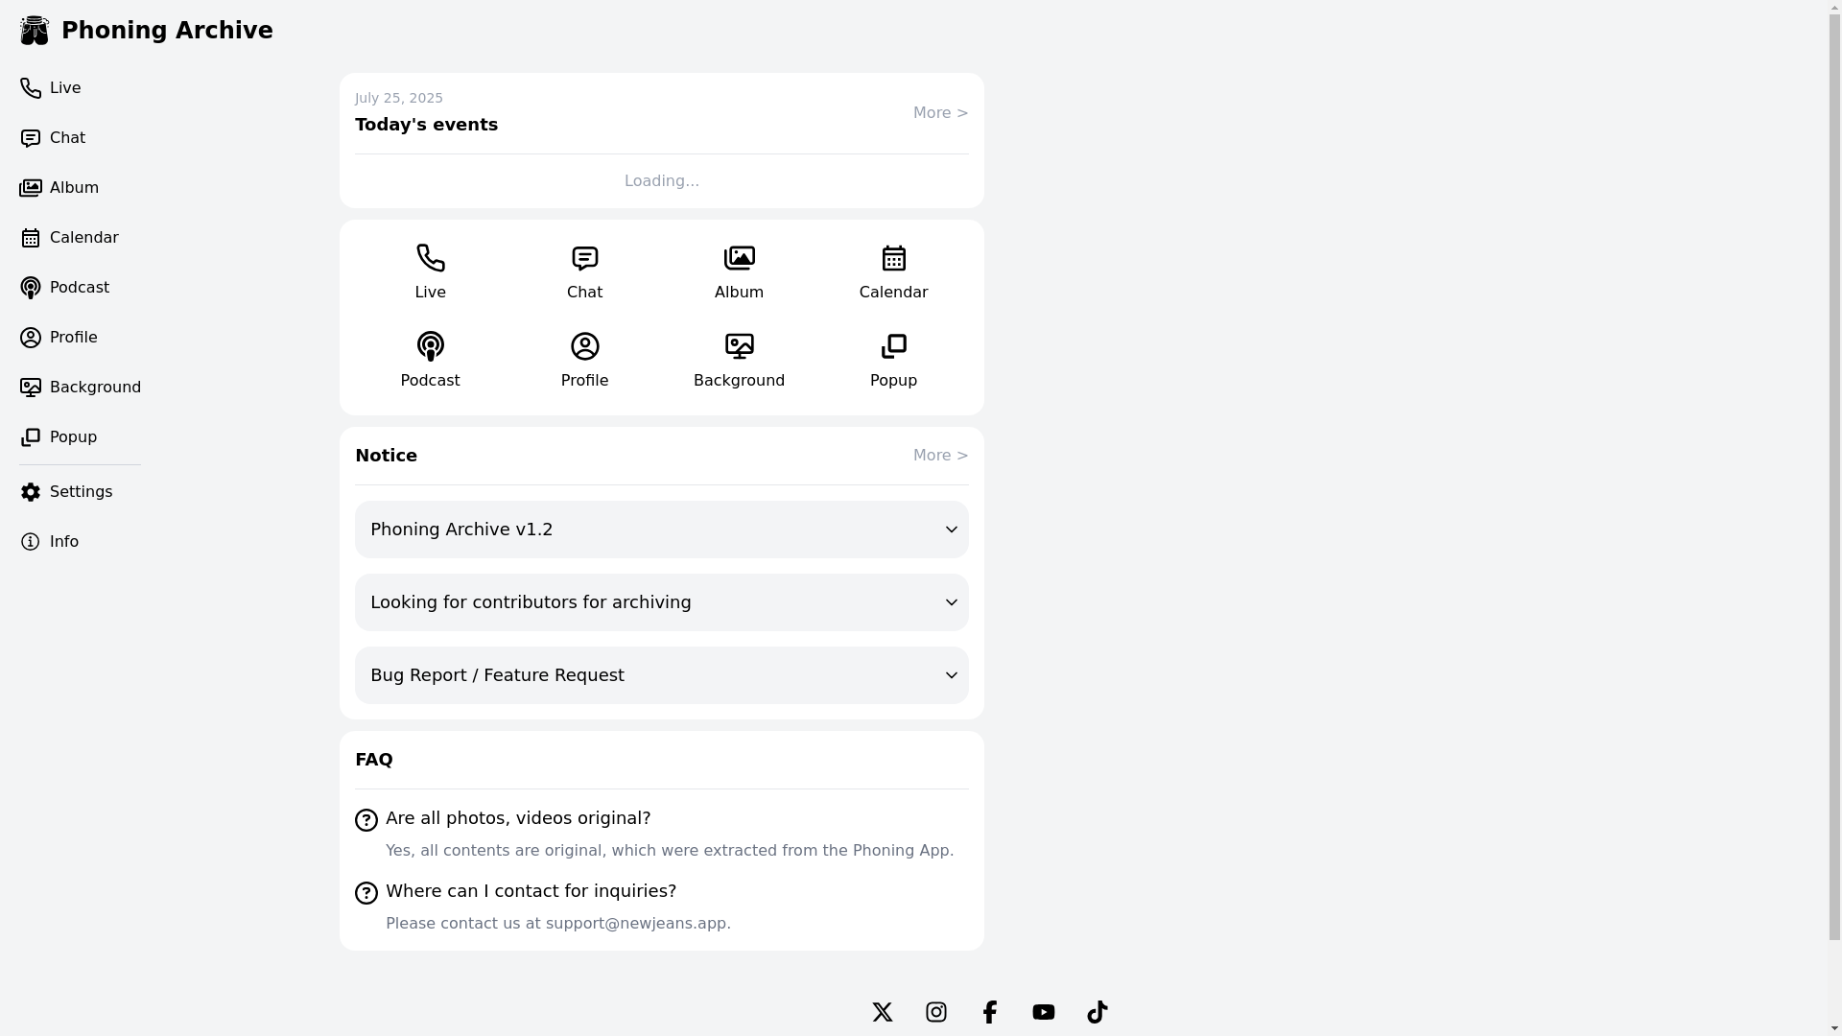The width and height of the screenshot is (1842, 1036).
Task: Click the 'July 25, 2025' date text
Action: pos(399,98)
